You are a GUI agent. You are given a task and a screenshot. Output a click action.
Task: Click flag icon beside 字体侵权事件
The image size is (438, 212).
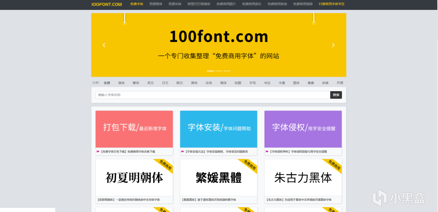[x=267, y=151]
